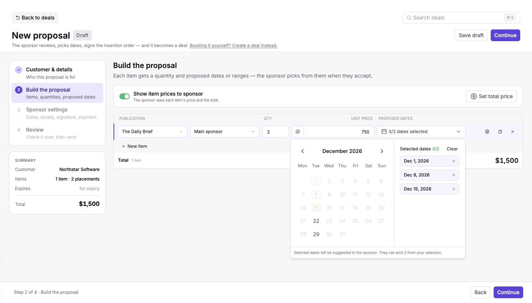This screenshot has height=303, width=532.
Task: Go to Review step
Action: (x=57, y=133)
